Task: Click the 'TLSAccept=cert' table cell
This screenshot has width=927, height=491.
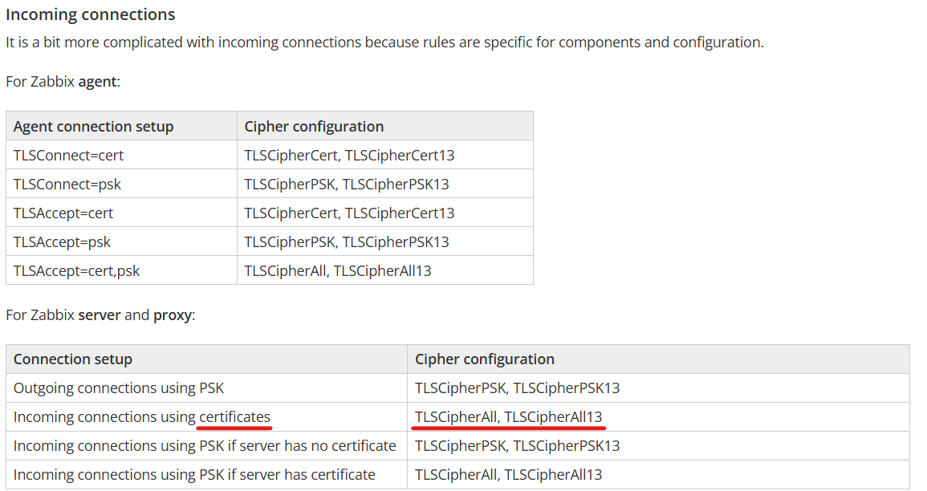Action: [x=63, y=213]
